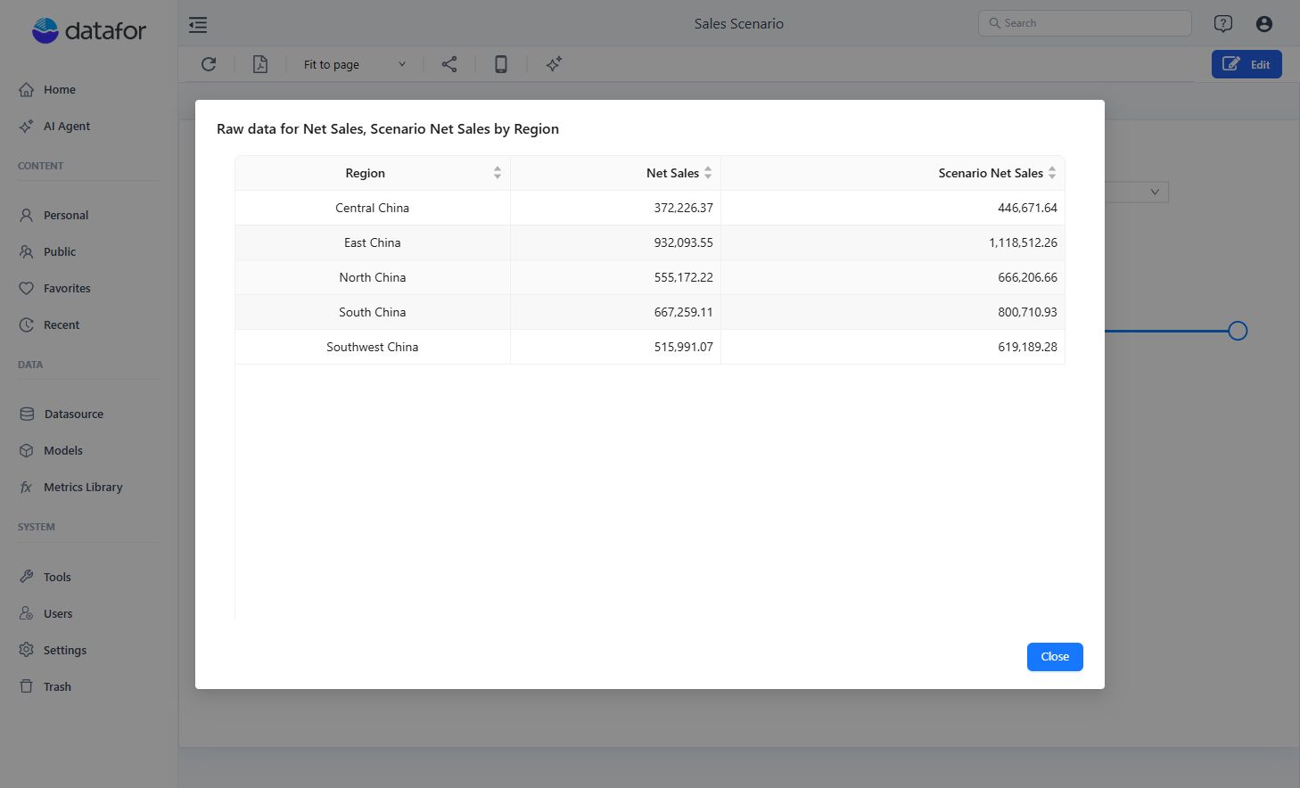Open the user account avatar
The image size is (1300, 788).
point(1264,24)
